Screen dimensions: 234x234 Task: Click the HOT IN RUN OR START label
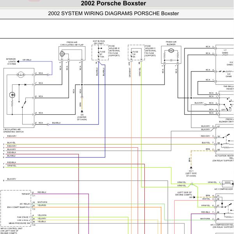pyautogui.click(x=99, y=42)
